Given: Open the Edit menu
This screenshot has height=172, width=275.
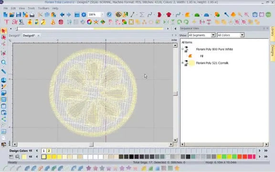Looking at the screenshot, I should [13, 8].
